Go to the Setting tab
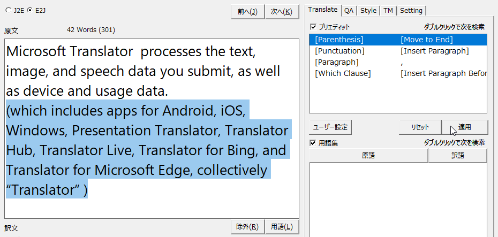The height and width of the screenshot is (237, 498). coord(411,10)
